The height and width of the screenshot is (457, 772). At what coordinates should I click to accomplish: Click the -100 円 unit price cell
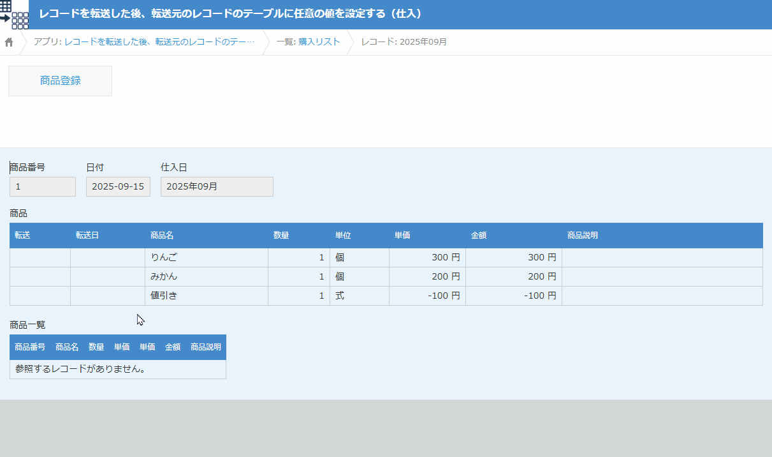pyautogui.click(x=427, y=296)
